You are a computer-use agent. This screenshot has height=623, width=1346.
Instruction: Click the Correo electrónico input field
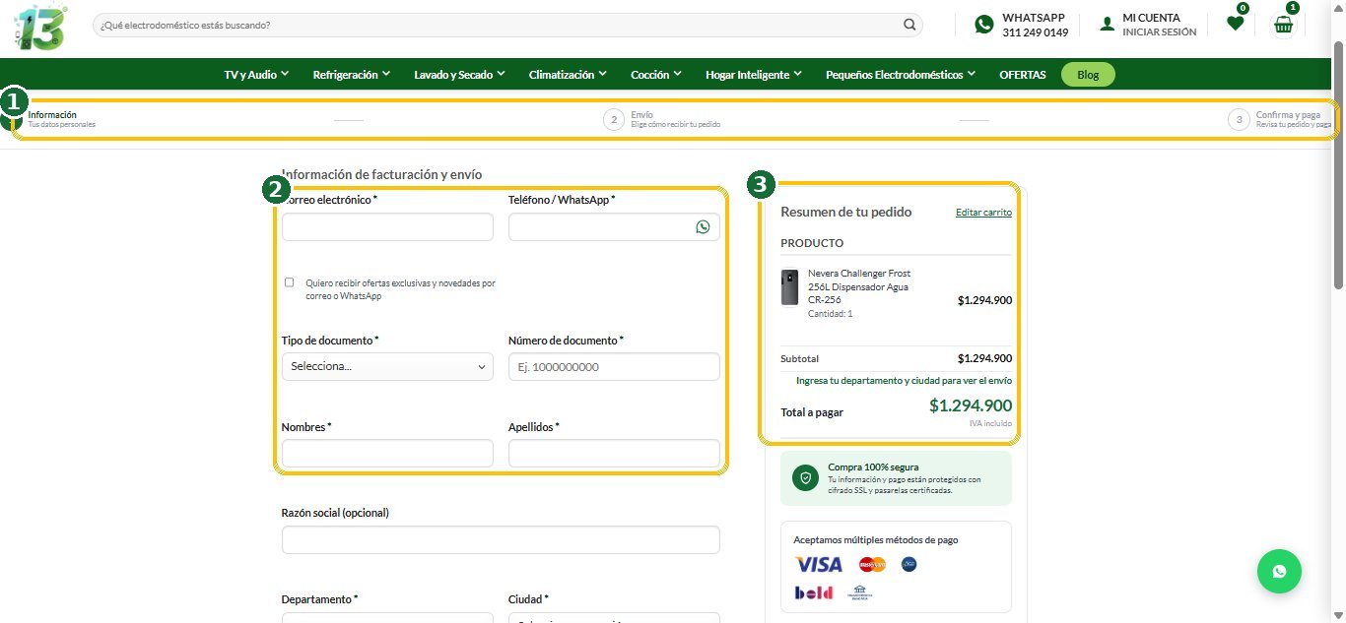tap(387, 226)
